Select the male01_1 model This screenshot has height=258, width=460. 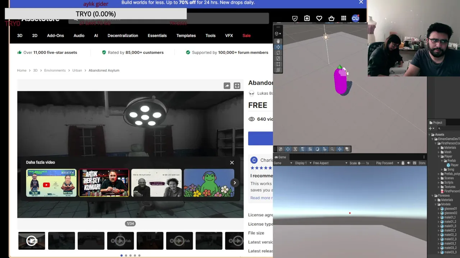point(448,217)
